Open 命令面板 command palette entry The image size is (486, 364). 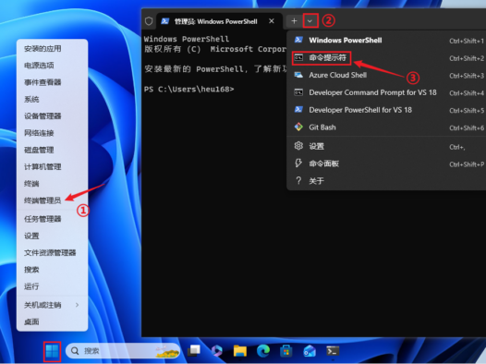point(386,164)
